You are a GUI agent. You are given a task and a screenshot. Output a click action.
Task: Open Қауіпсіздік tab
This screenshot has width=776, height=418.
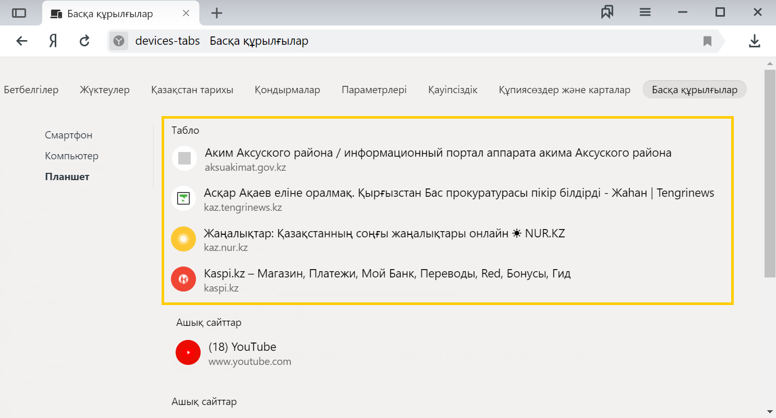tap(453, 90)
